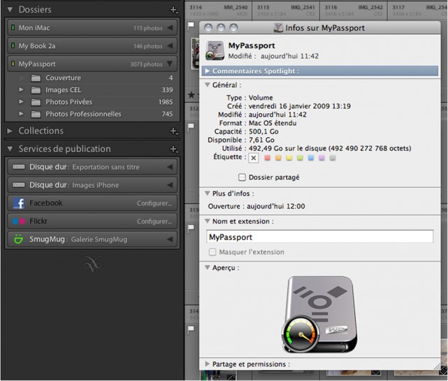Click the Photos Professionnelles folder icon
The height and width of the screenshot is (381, 448).
point(36,114)
